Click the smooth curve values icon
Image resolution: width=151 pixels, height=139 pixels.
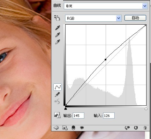57,101
